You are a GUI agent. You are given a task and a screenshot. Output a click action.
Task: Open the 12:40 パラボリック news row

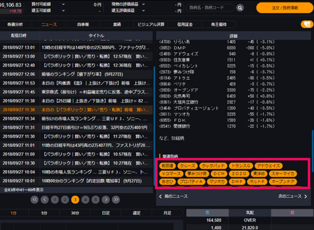pyautogui.click(x=76, y=65)
